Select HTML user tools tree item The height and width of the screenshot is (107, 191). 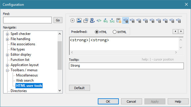[29, 86]
